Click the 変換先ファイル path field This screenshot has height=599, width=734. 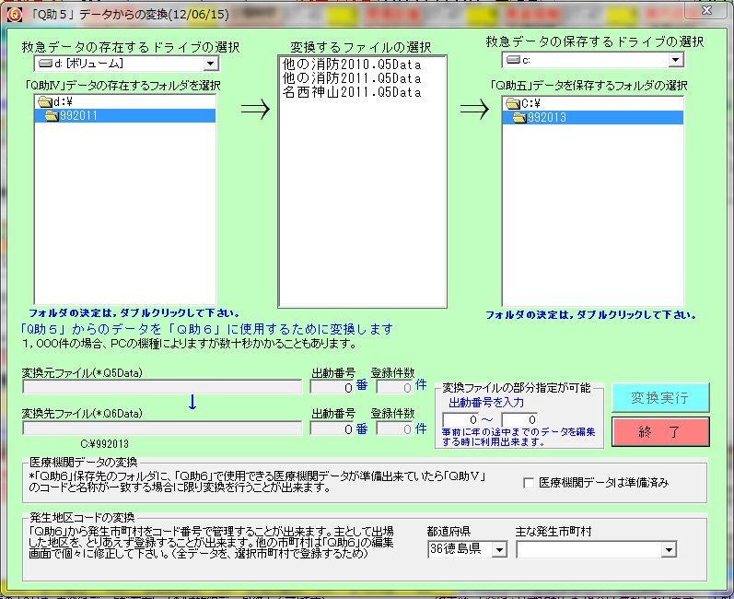(162, 429)
